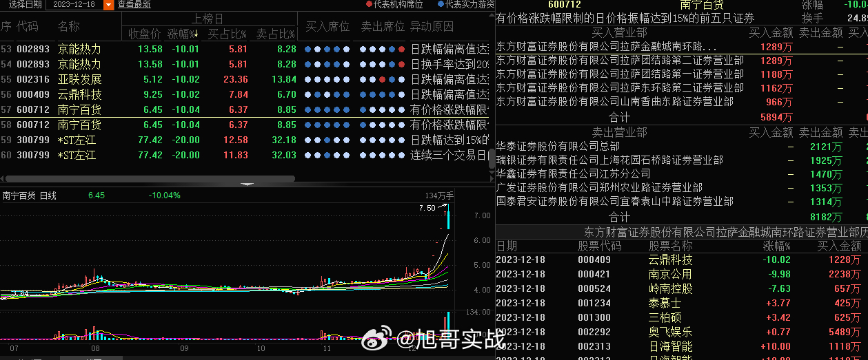Select row 53 京能热力
This screenshot has height=360, width=868.
click(x=245, y=50)
